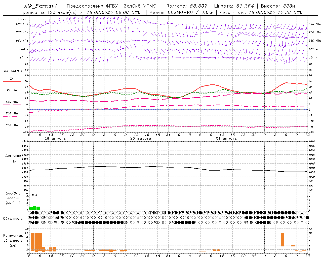Click the 'Облачность' cloudiness label
Screen dimensions: 322x258
coord(13,219)
